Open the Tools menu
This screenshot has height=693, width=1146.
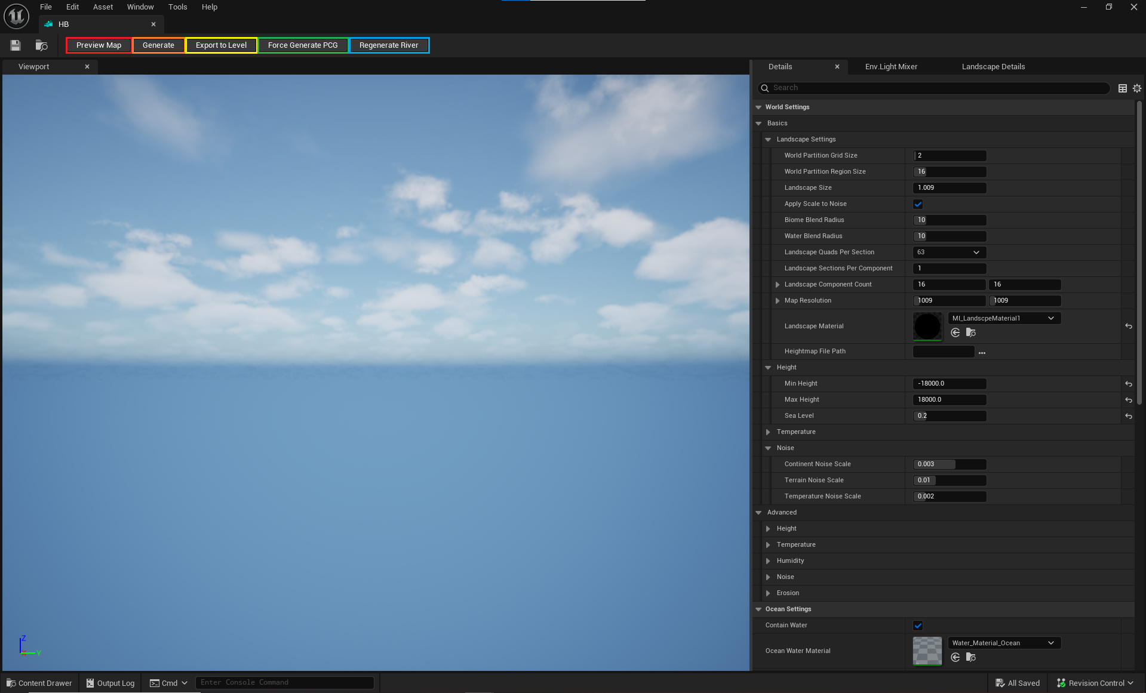coord(178,7)
